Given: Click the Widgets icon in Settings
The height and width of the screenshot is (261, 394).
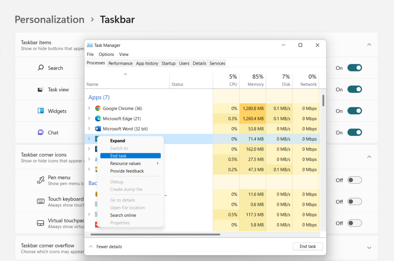Looking at the screenshot, I should point(41,111).
